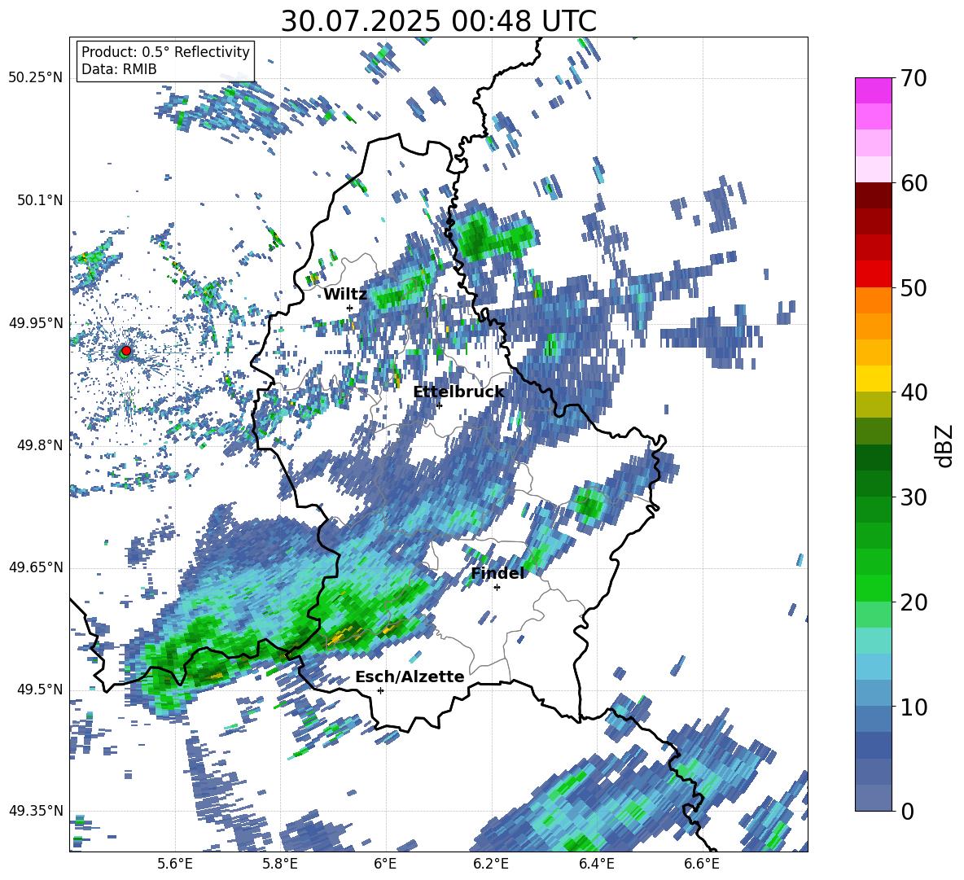Click the 30 tick label on colorbar
Viewport: 964px width, 880px height.
pyautogui.click(x=914, y=497)
